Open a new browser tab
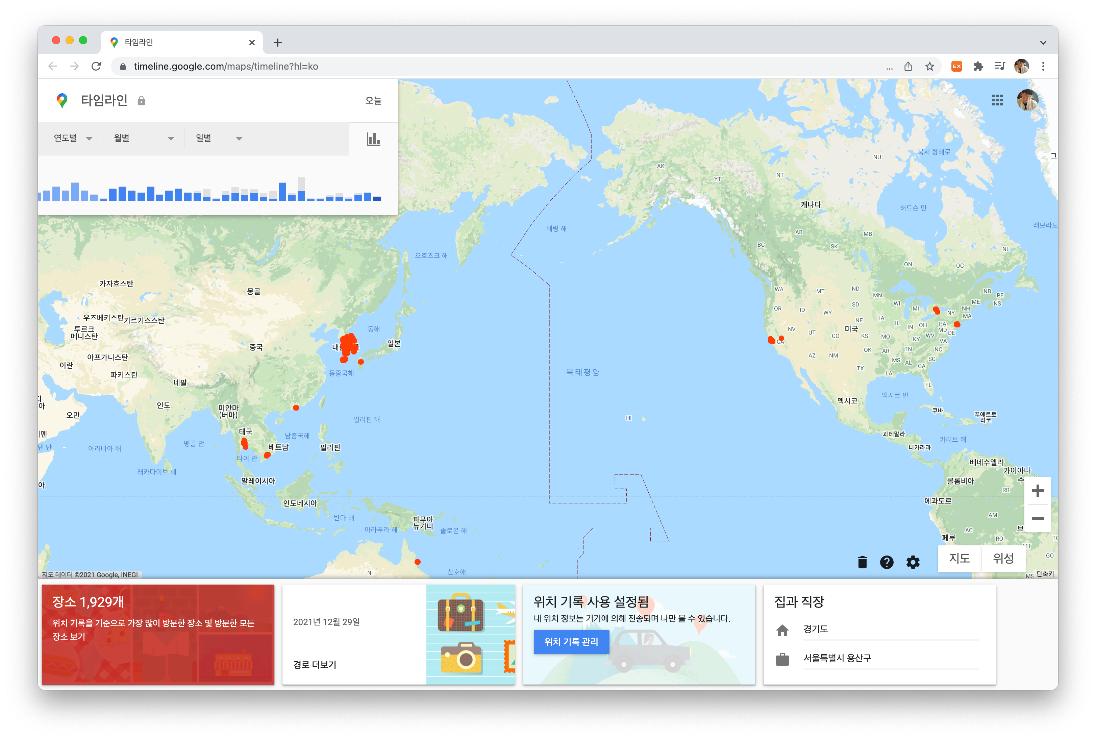The width and height of the screenshot is (1096, 740). [x=278, y=43]
